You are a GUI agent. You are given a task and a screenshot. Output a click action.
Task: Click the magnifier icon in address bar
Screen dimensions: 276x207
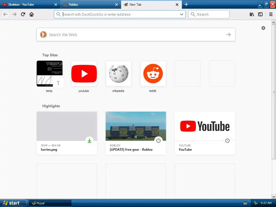click(58, 14)
